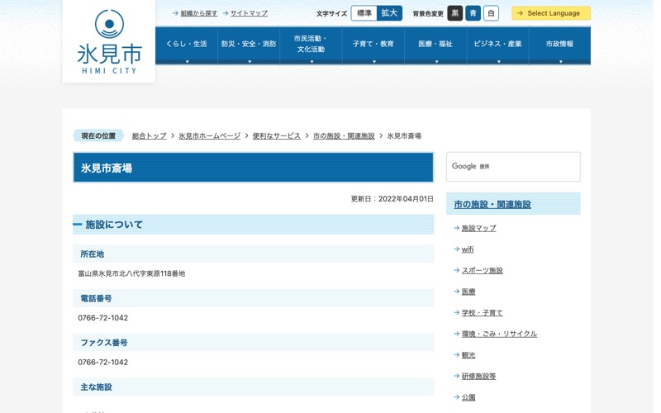Open 組織から探す link

coord(199,13)
